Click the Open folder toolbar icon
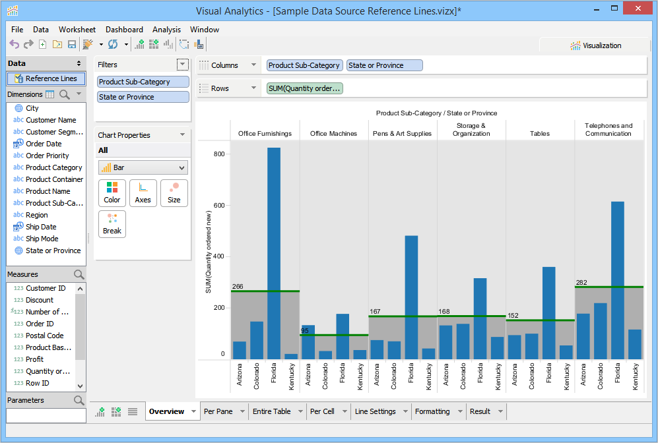 pyautogui.click(x=57, y=44)
